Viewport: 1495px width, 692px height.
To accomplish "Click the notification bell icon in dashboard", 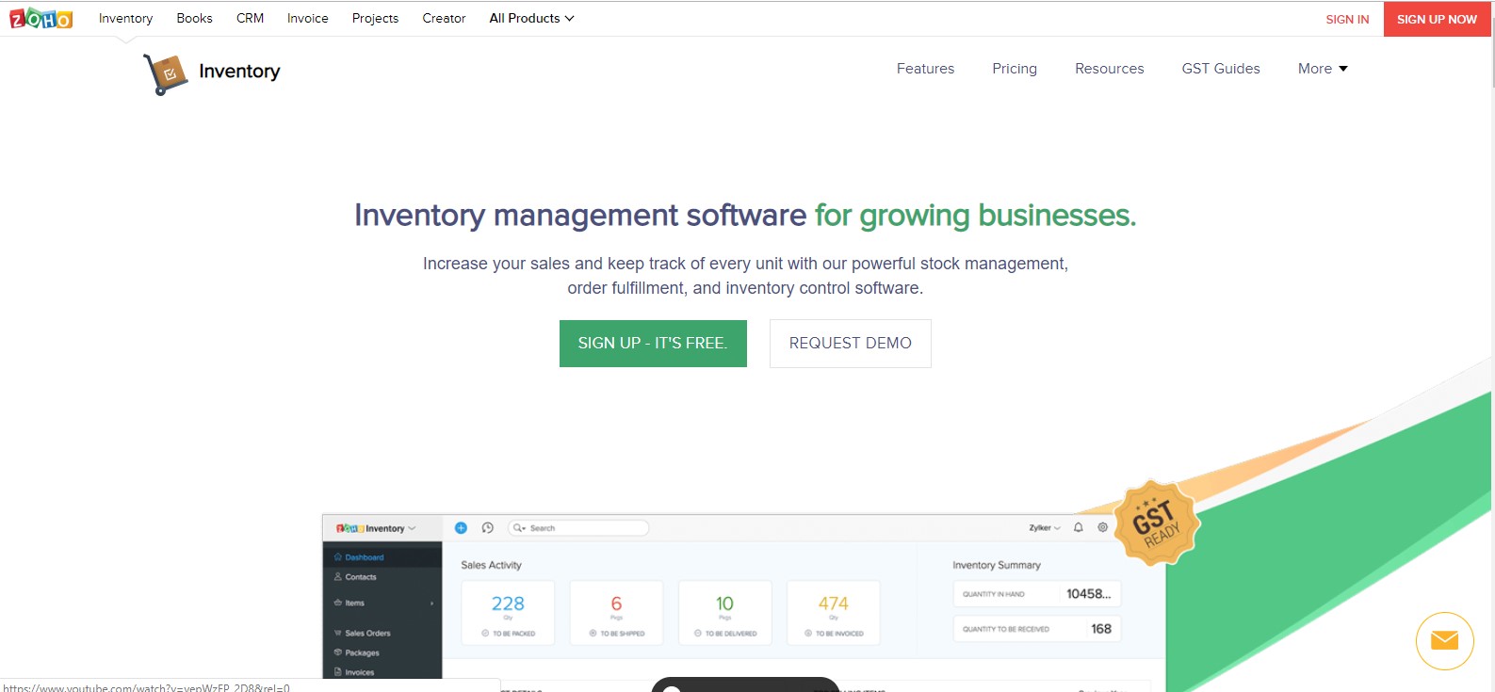I will (1079, 528).
